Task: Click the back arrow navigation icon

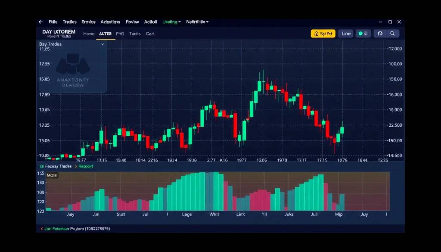Action: point(41,22)
